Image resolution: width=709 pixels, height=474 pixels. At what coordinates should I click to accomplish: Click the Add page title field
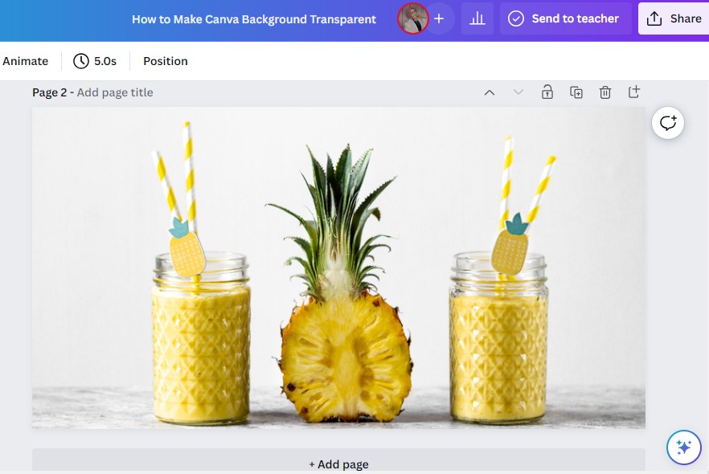click(x=115, y=92)
